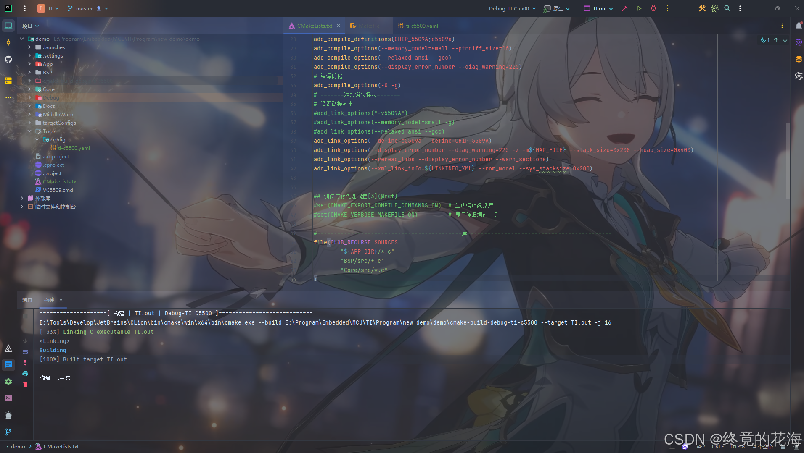Viewport: 804px width, 453px height.
Task: Open the TI project dropdown
Action: pyautogui.click(x=48, y=8)
